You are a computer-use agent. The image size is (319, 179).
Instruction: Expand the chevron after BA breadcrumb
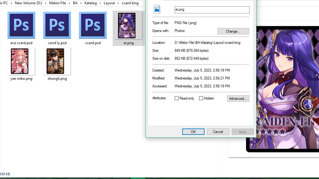pyautogui.click(x=81, y=3)
